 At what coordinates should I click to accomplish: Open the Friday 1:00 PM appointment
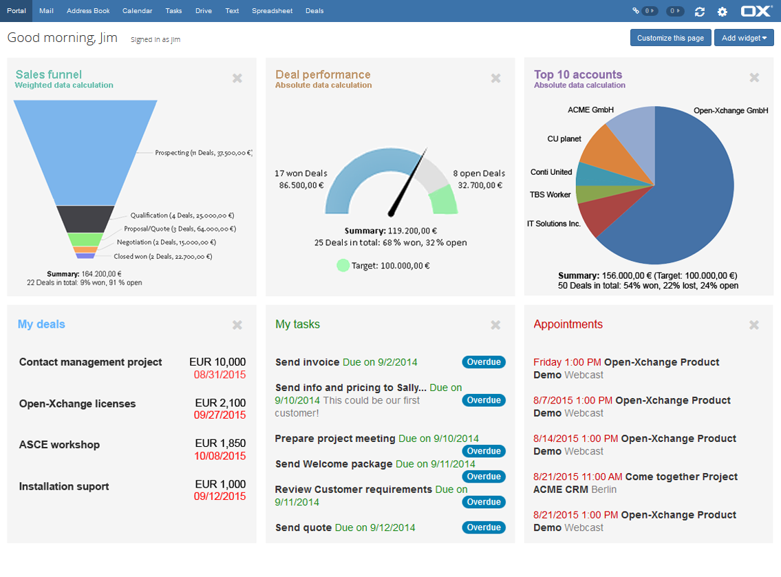click(626, 368)
